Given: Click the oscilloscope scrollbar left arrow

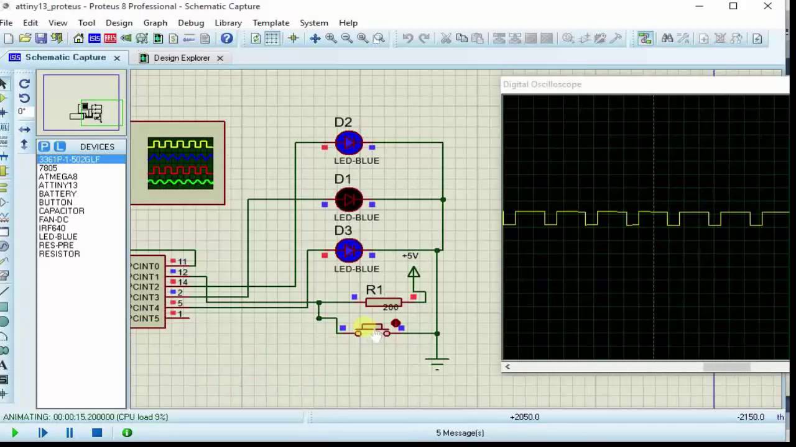Looking at the screenshot, I should tap(507, 366).
